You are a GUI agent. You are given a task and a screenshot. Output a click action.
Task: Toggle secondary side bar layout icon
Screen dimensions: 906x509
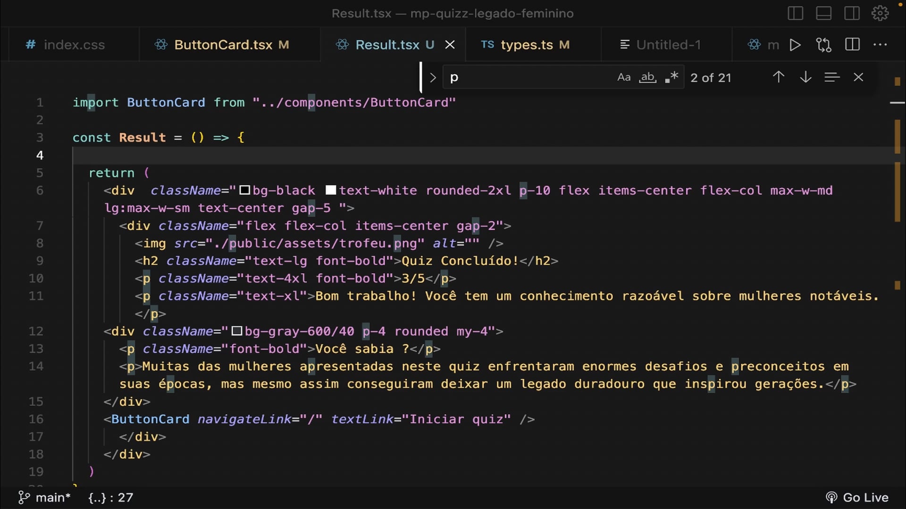coord(852,13)
